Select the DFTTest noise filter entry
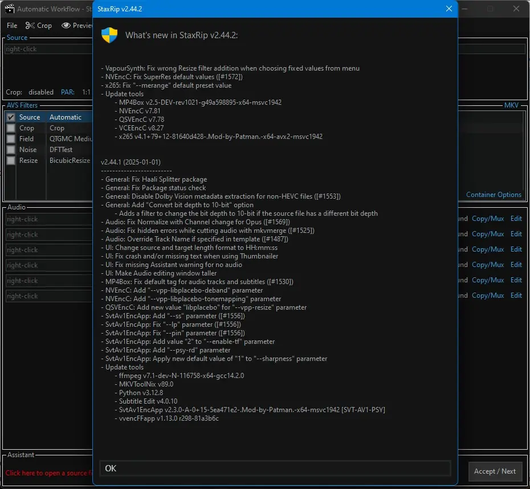Screen dimensions: 530x489 (x=61, y=150)
